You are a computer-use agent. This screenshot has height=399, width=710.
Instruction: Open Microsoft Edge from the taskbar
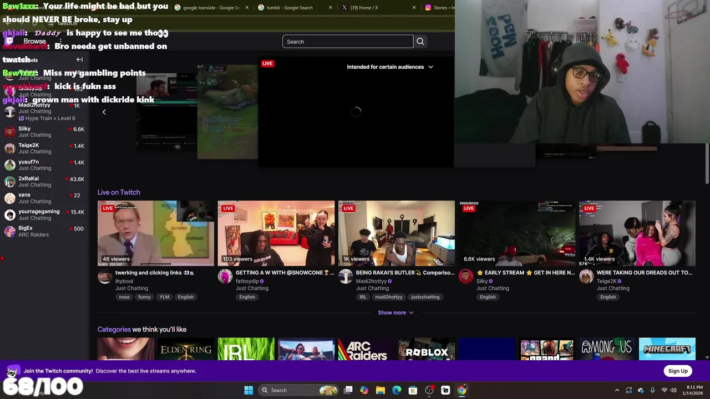397,390
